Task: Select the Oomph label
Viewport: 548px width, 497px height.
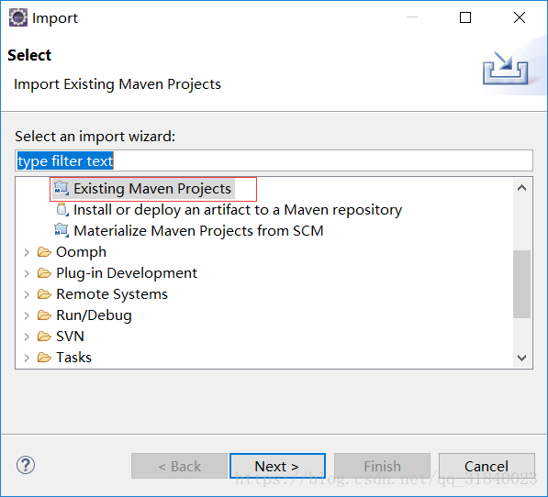Action: pos(81,252)
